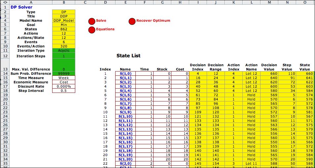Click the State Value column heading
This screenshot has width=315, height=168.
tap(305, 67)
